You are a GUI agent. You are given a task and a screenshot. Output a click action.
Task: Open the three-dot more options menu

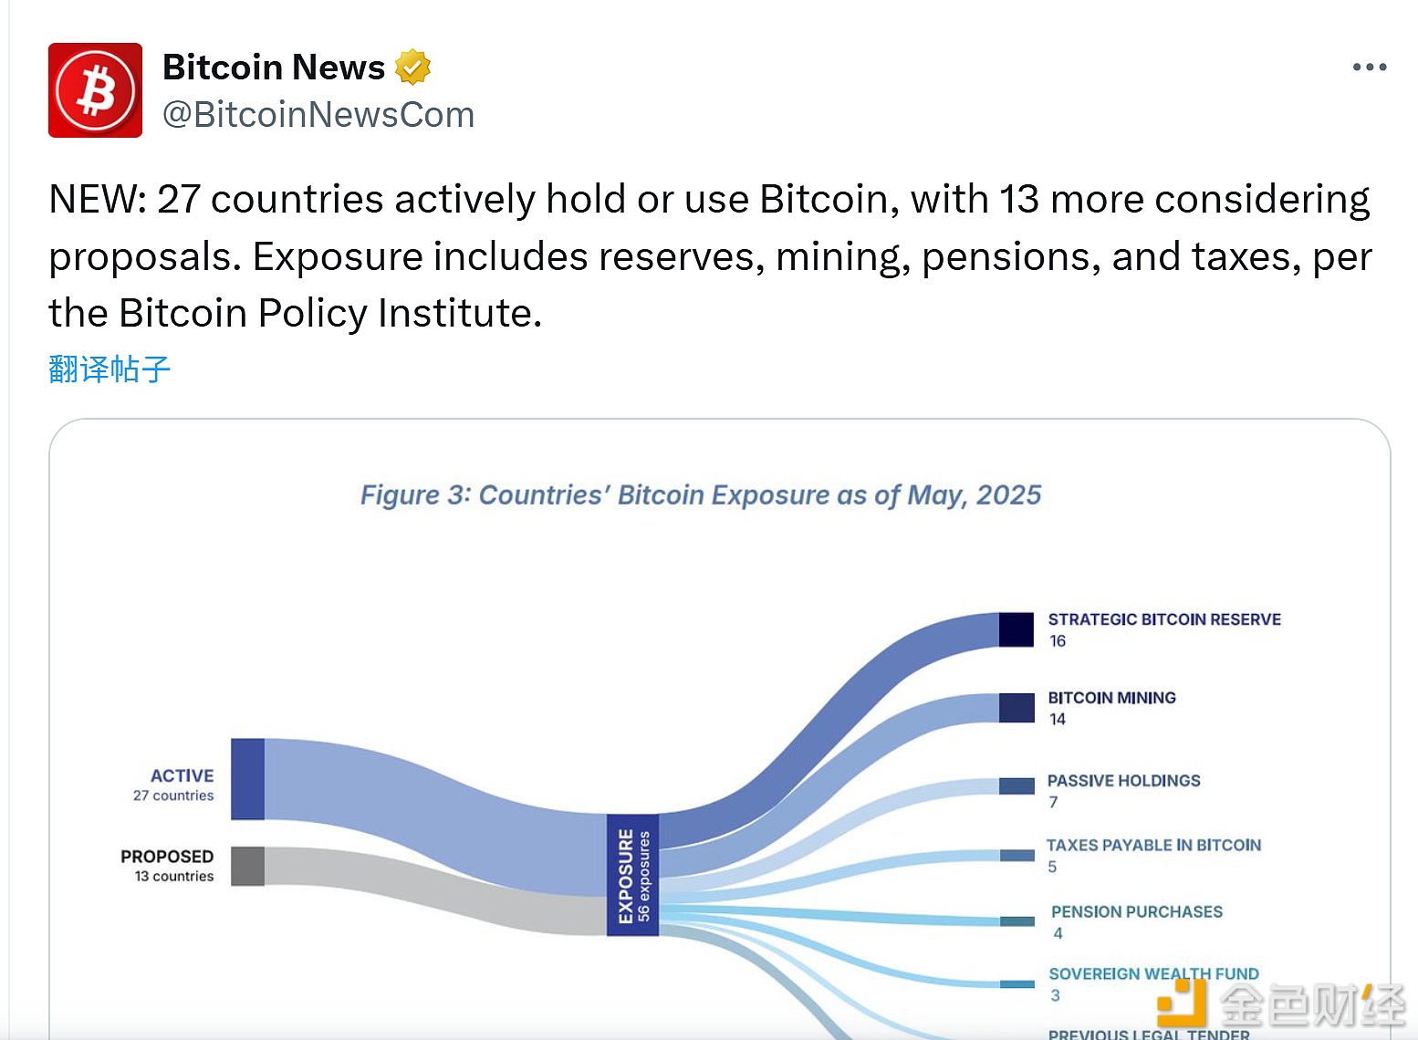pyautogui.click(x=1369, y=68)
